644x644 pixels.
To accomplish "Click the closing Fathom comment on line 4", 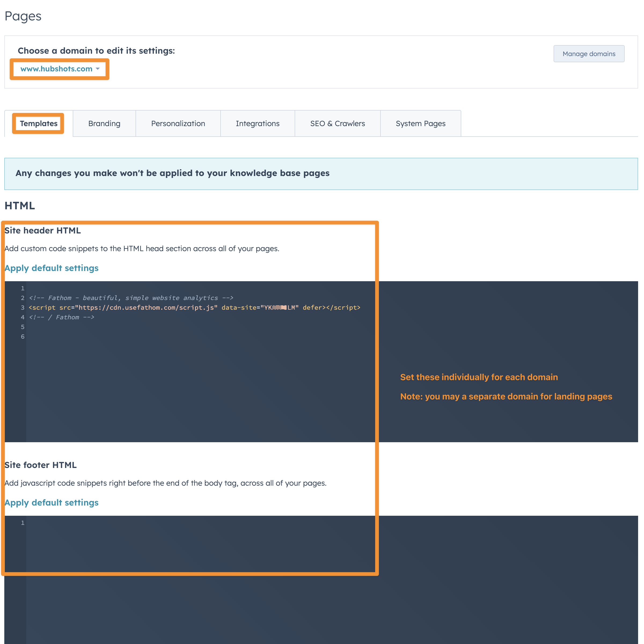I will click(62, 317).
